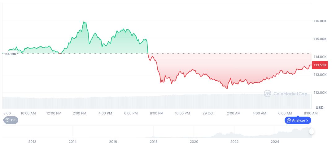Image resolution: width=332 pixels, height=145 pixels.
Task: Click 2024 on the navigator timeline
Action: pos(275,142)
